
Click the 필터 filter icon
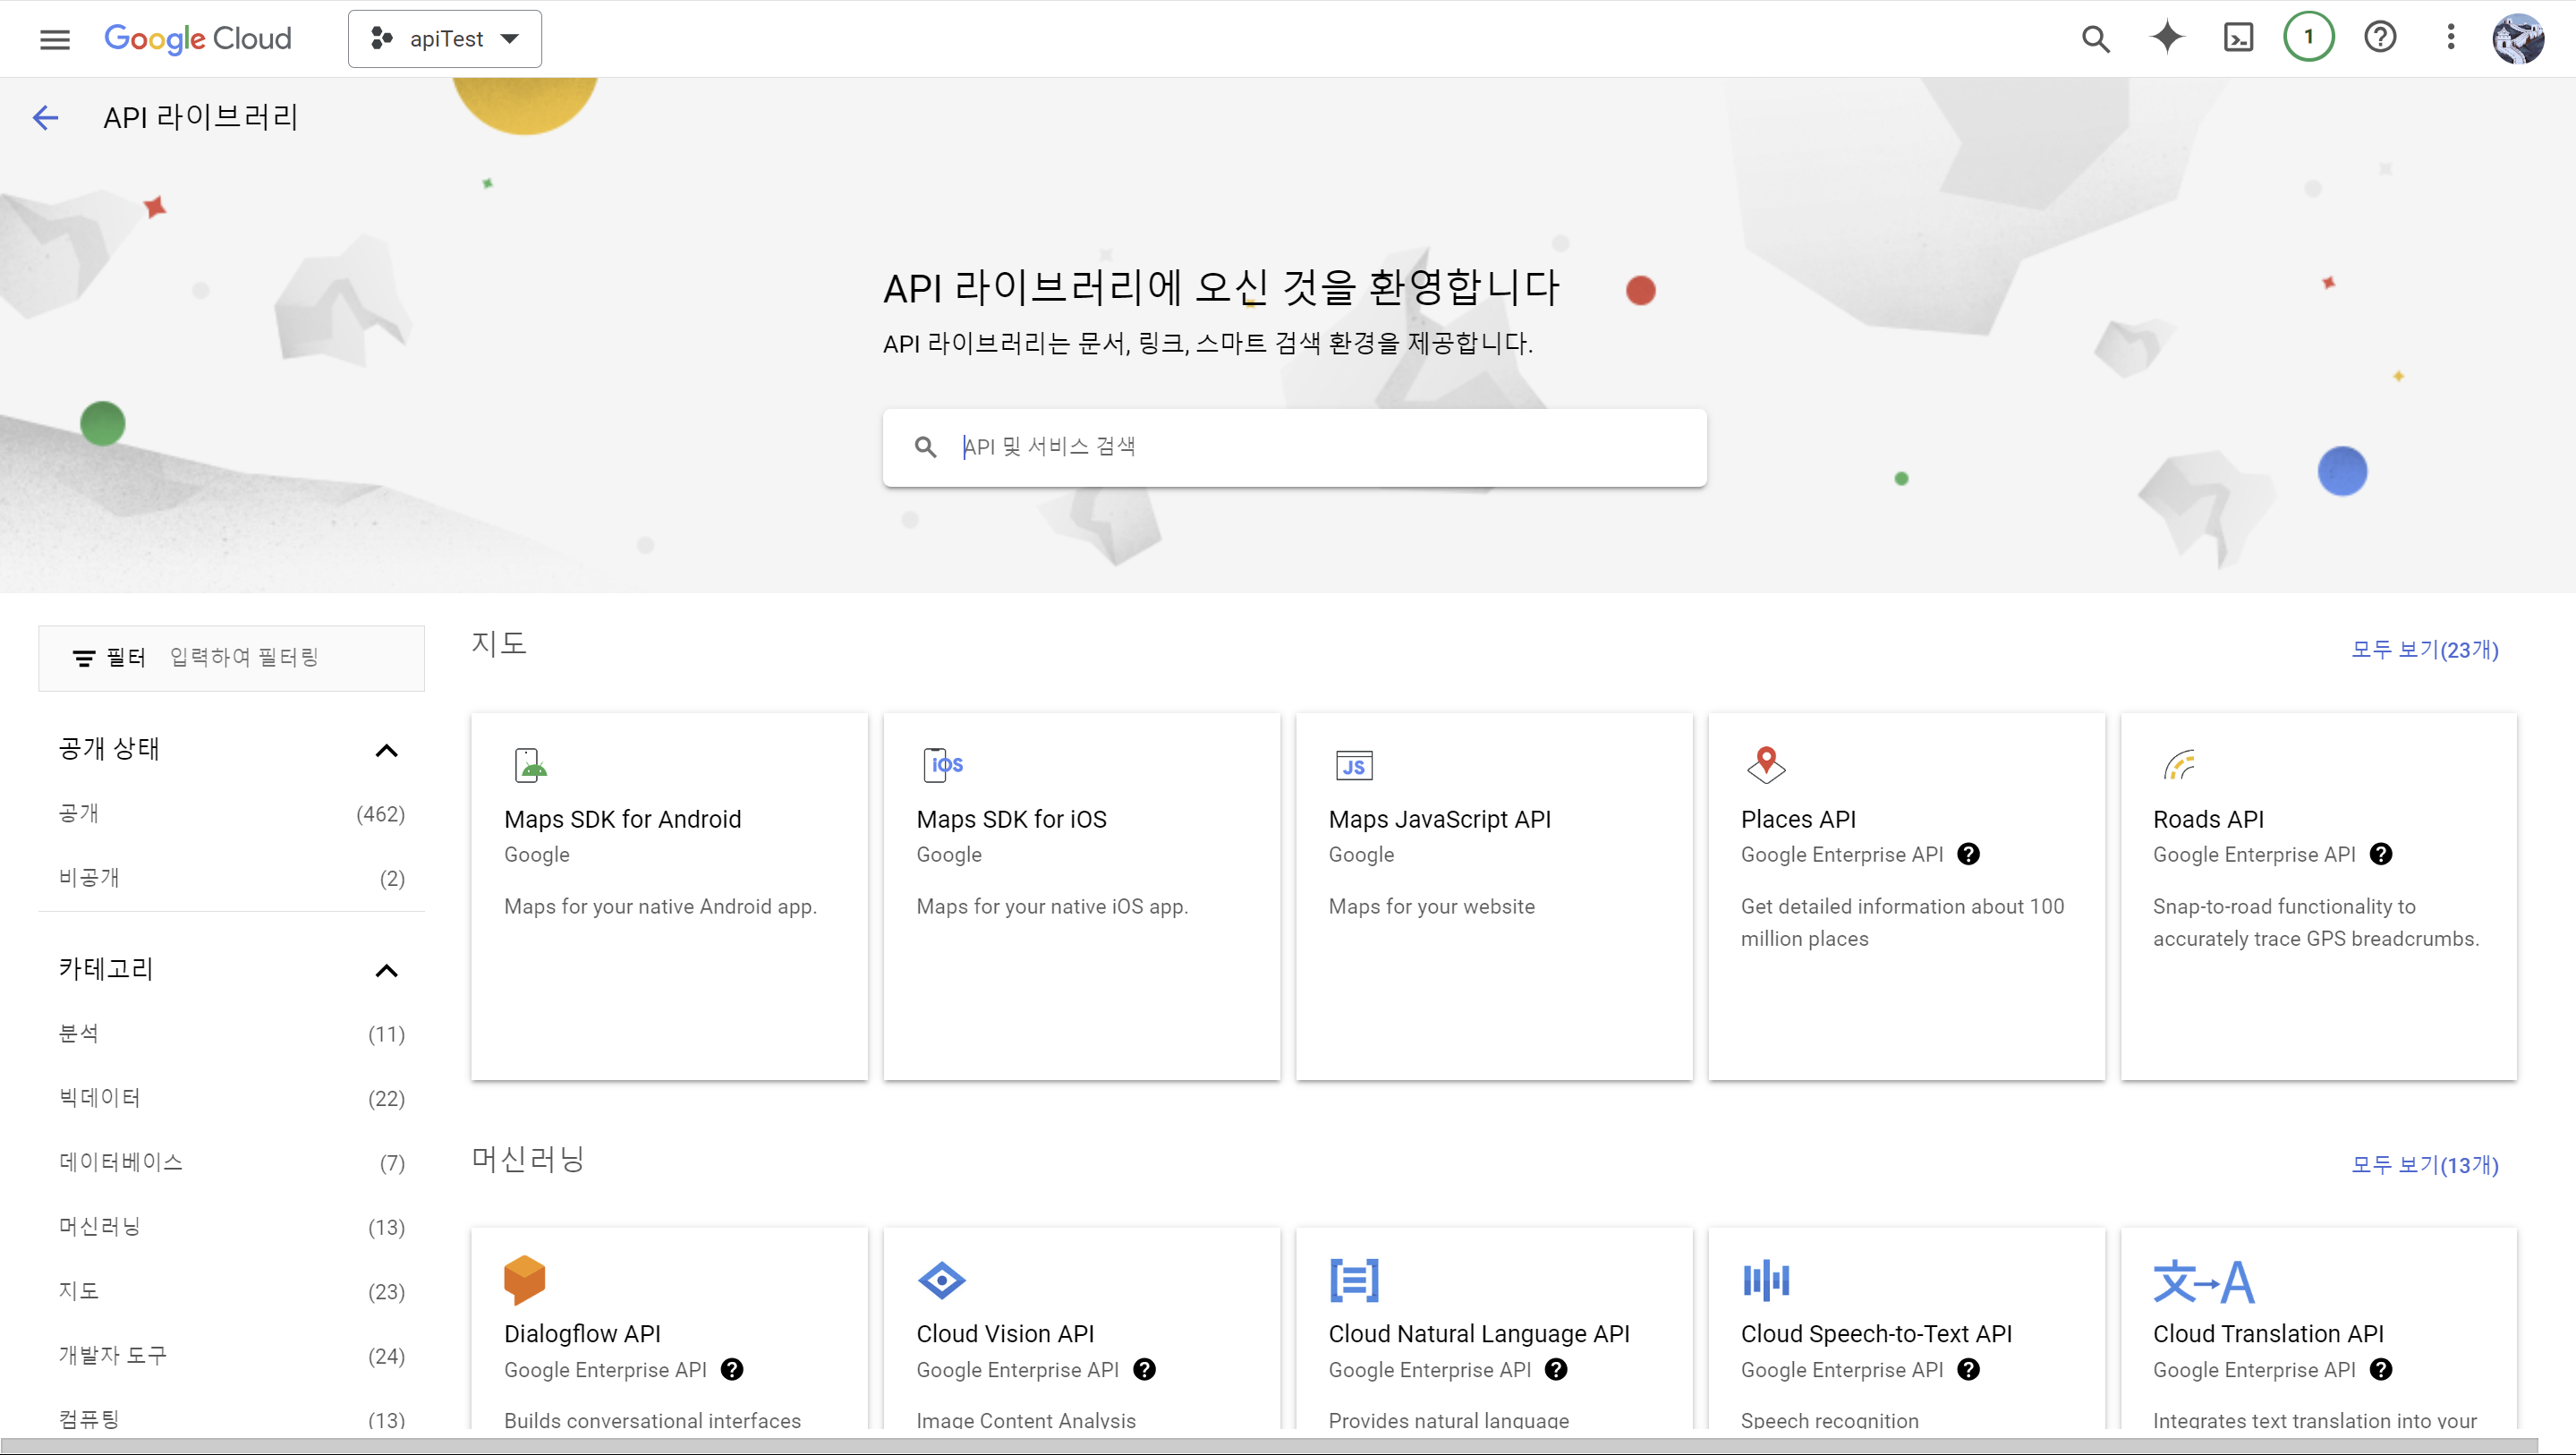84,658
